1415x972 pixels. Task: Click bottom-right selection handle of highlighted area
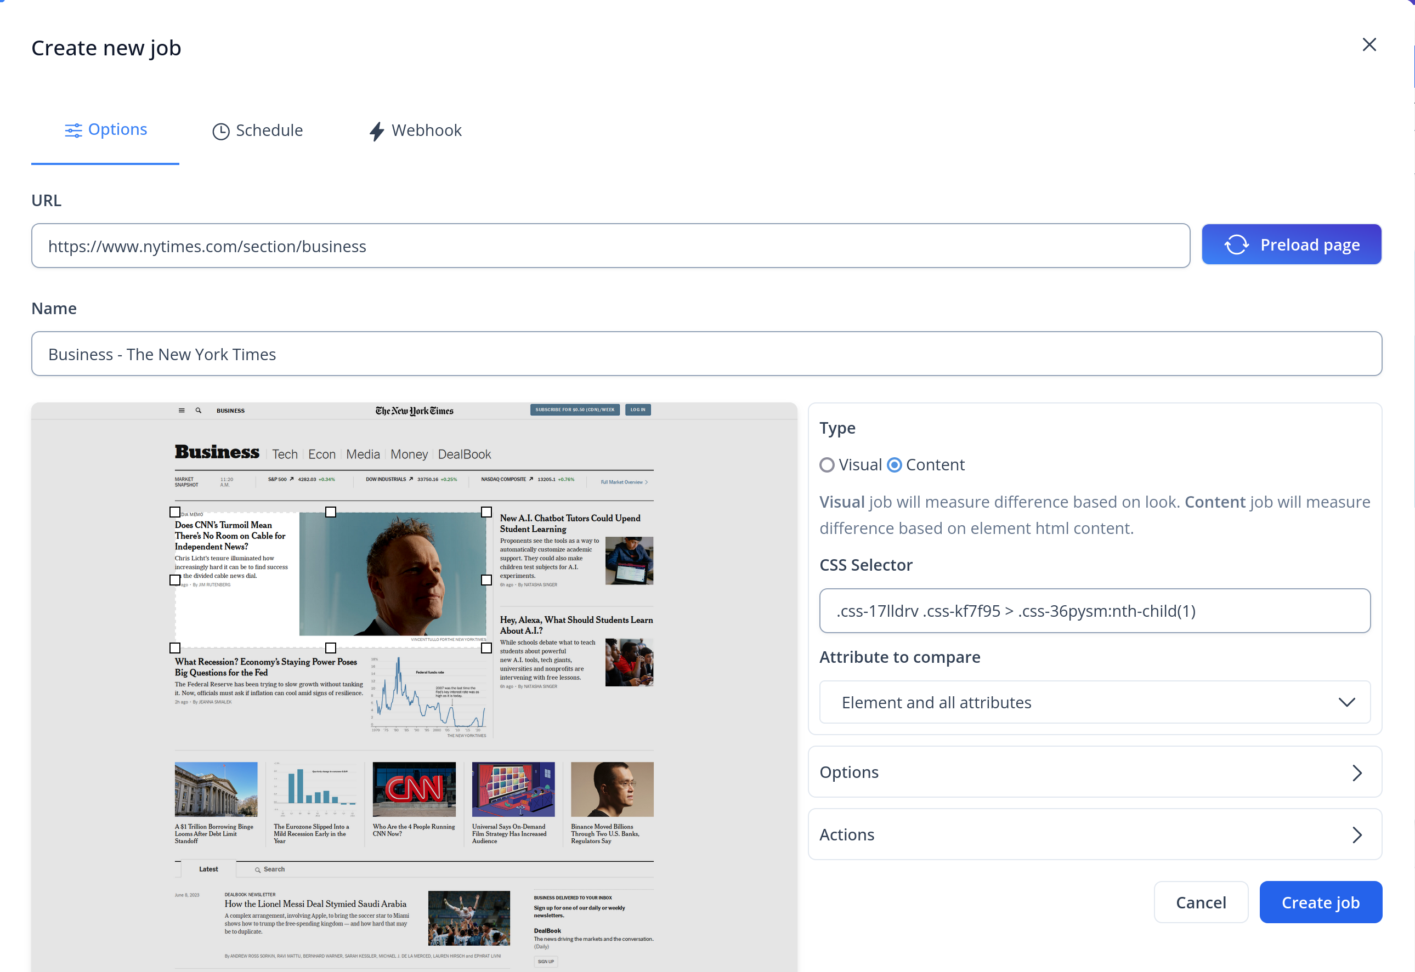coord(486,648)
